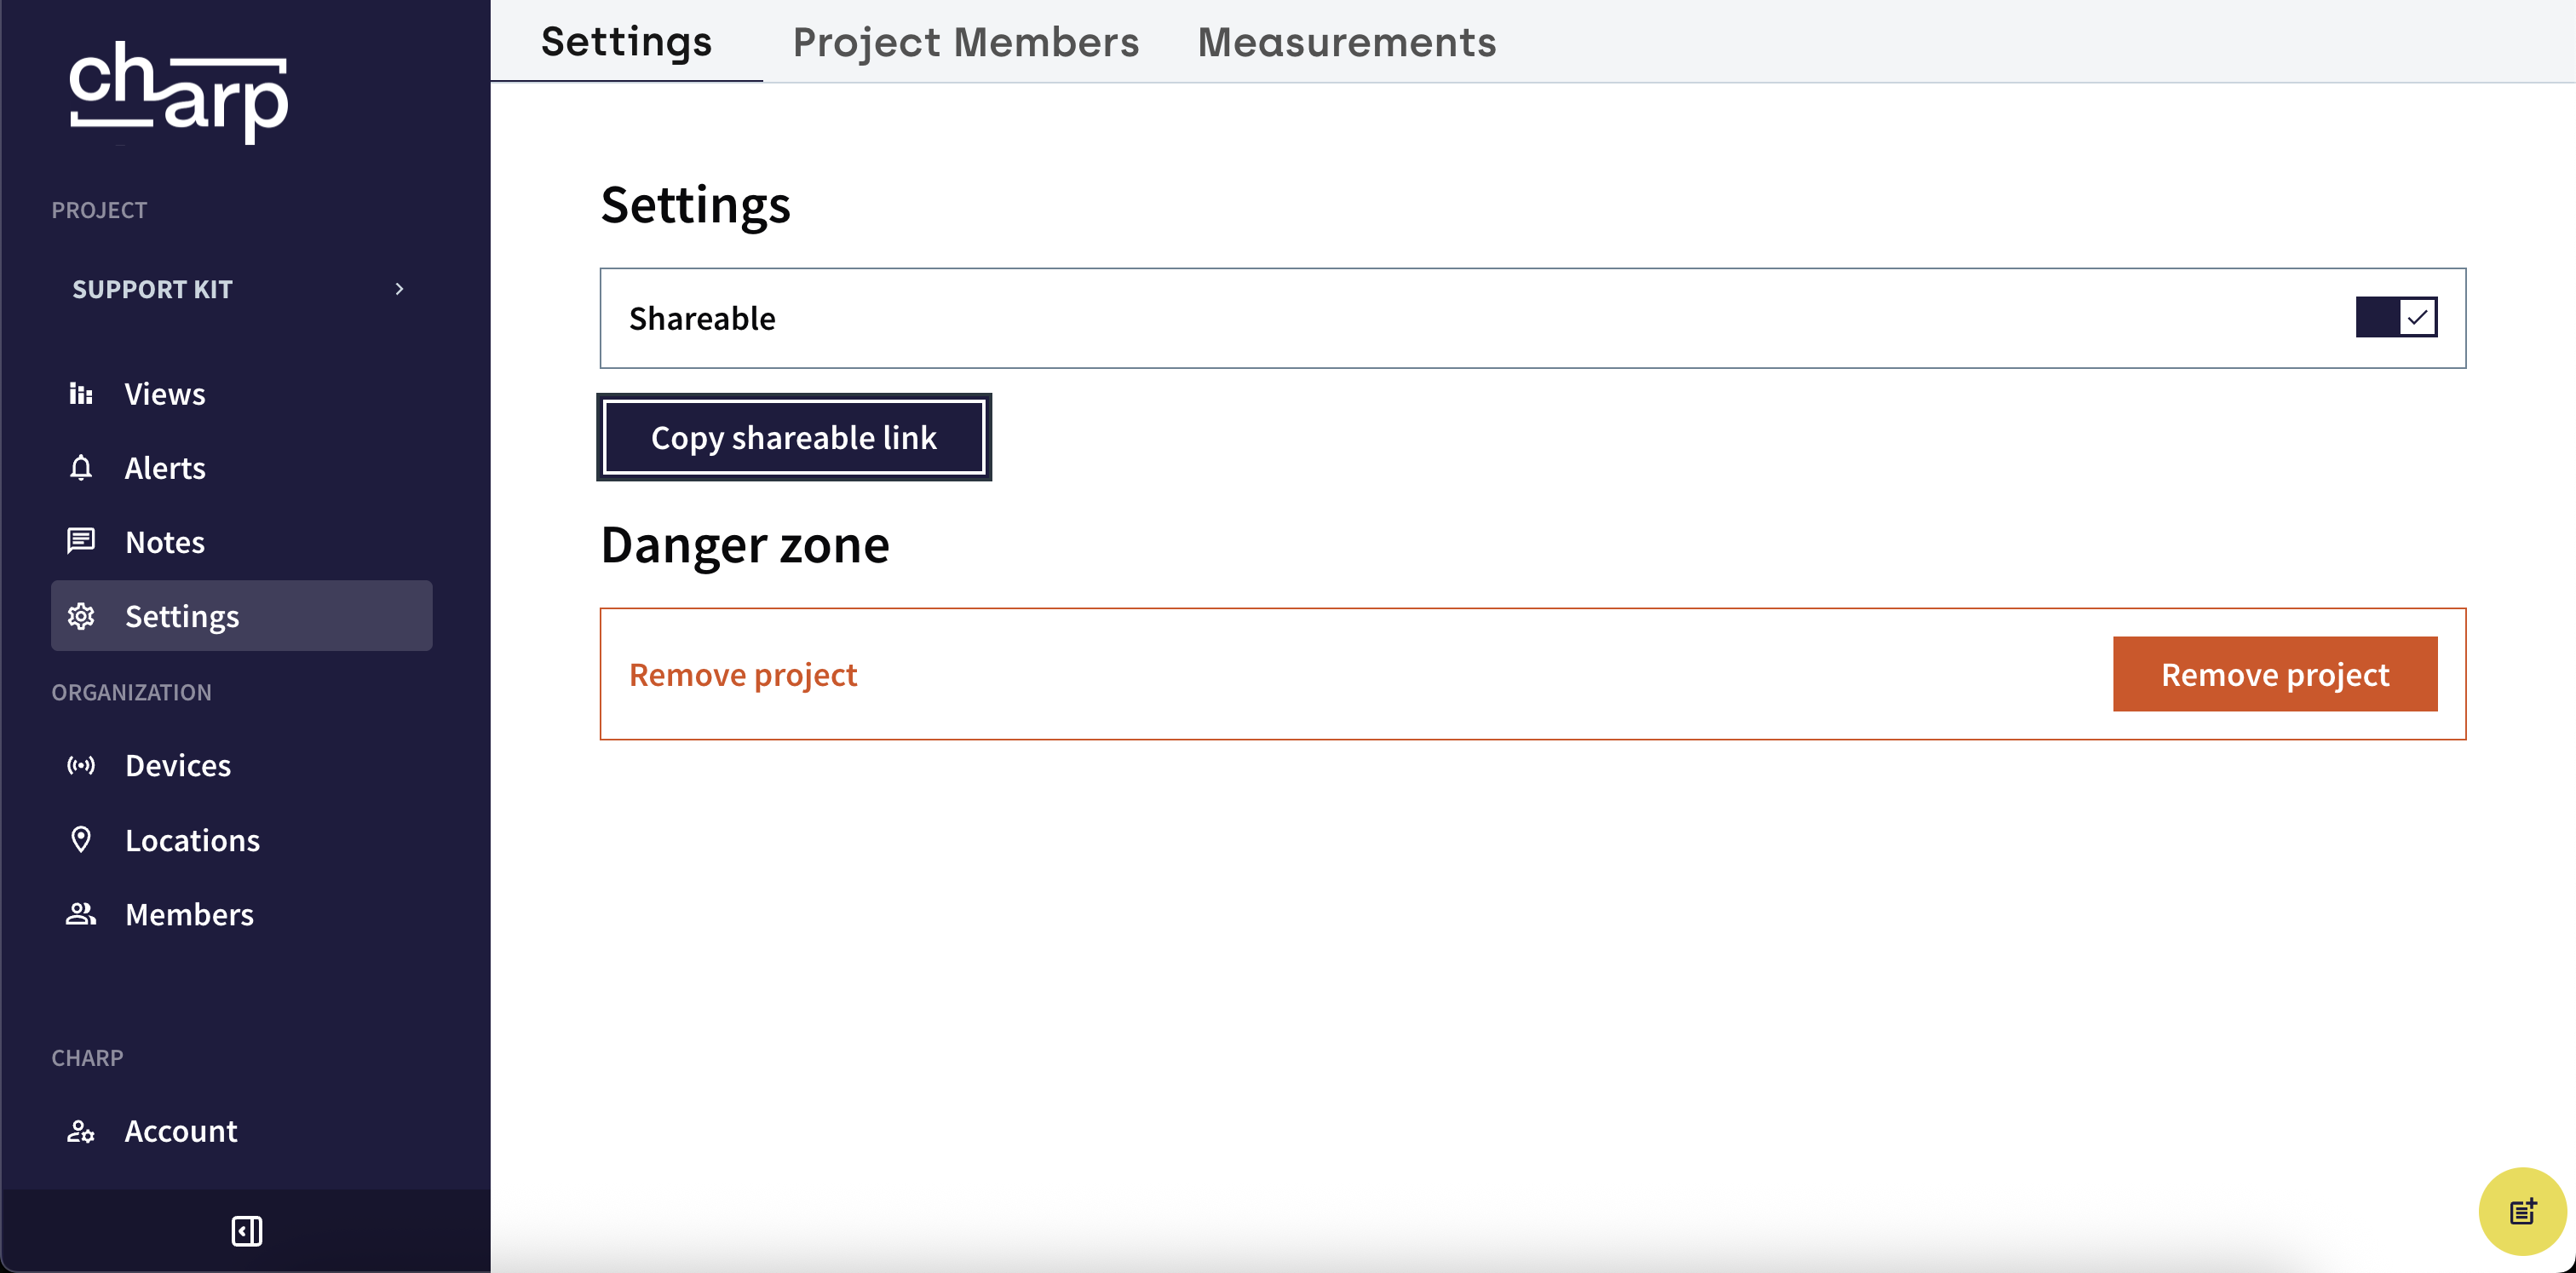Open Alerts in the sidebar
Image resolution: width=2576 pixels, height=1273 pixels.
point(241,468)
